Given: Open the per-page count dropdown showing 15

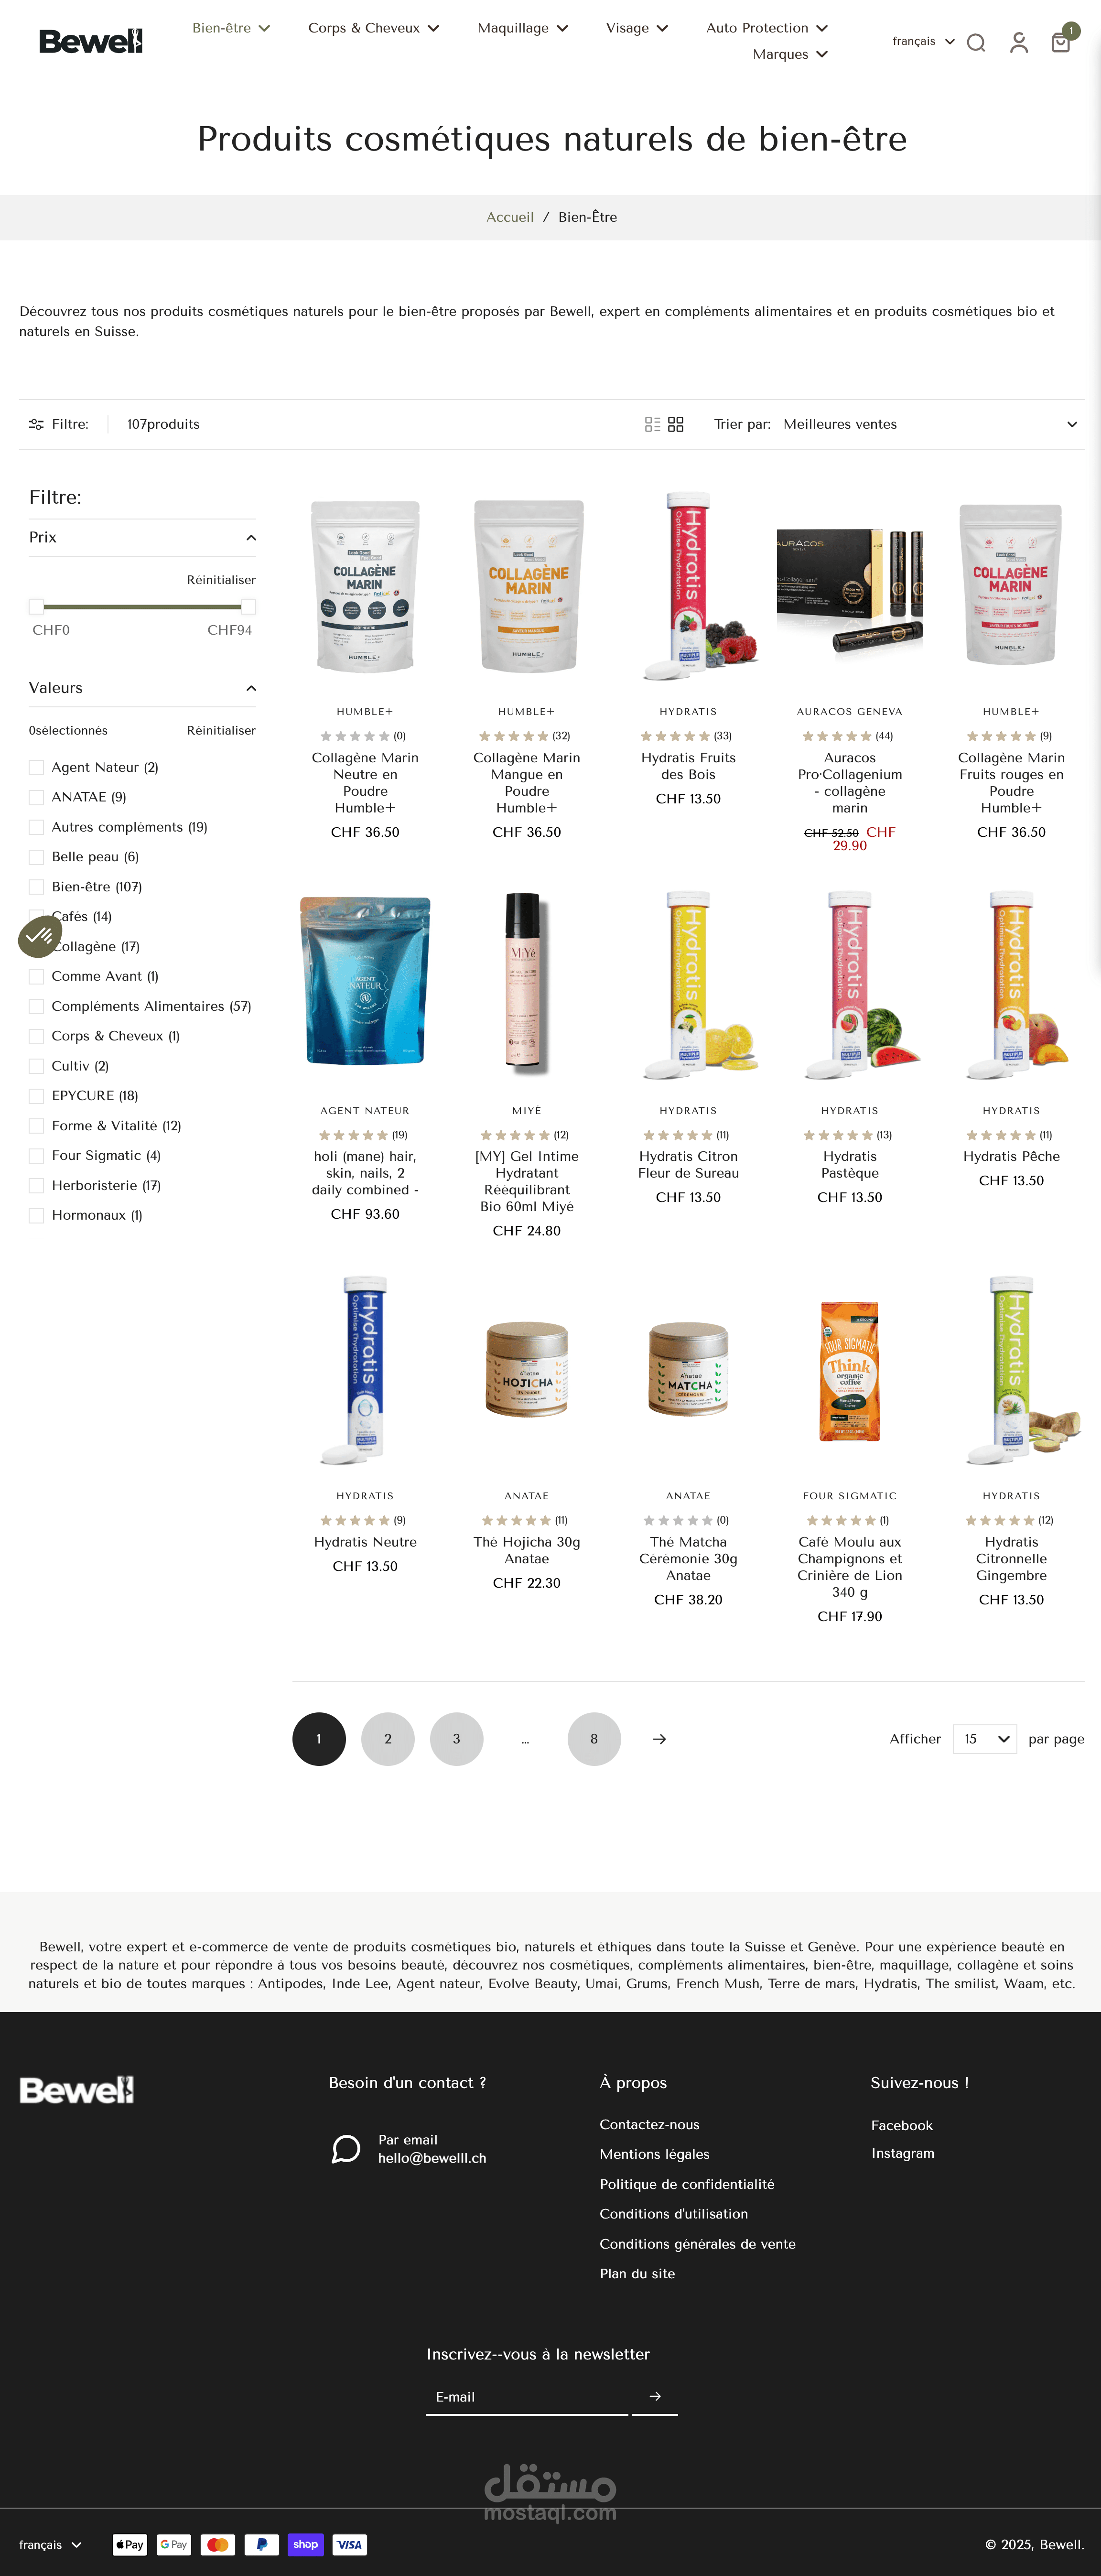Looking at the screenshot, I should tap(985, 1739).
